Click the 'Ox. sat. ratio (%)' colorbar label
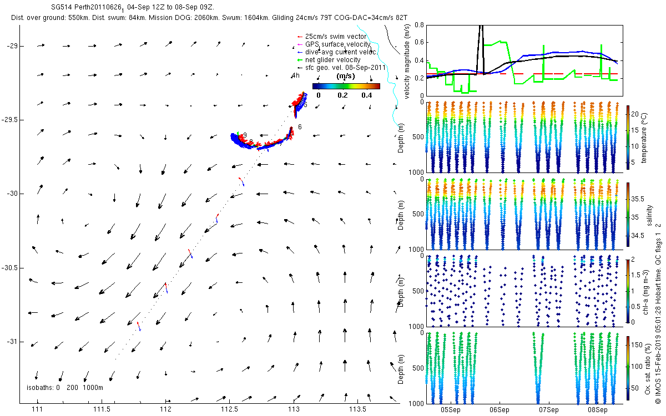Viewport: 666px width, 416px height. tap(649, 369)
